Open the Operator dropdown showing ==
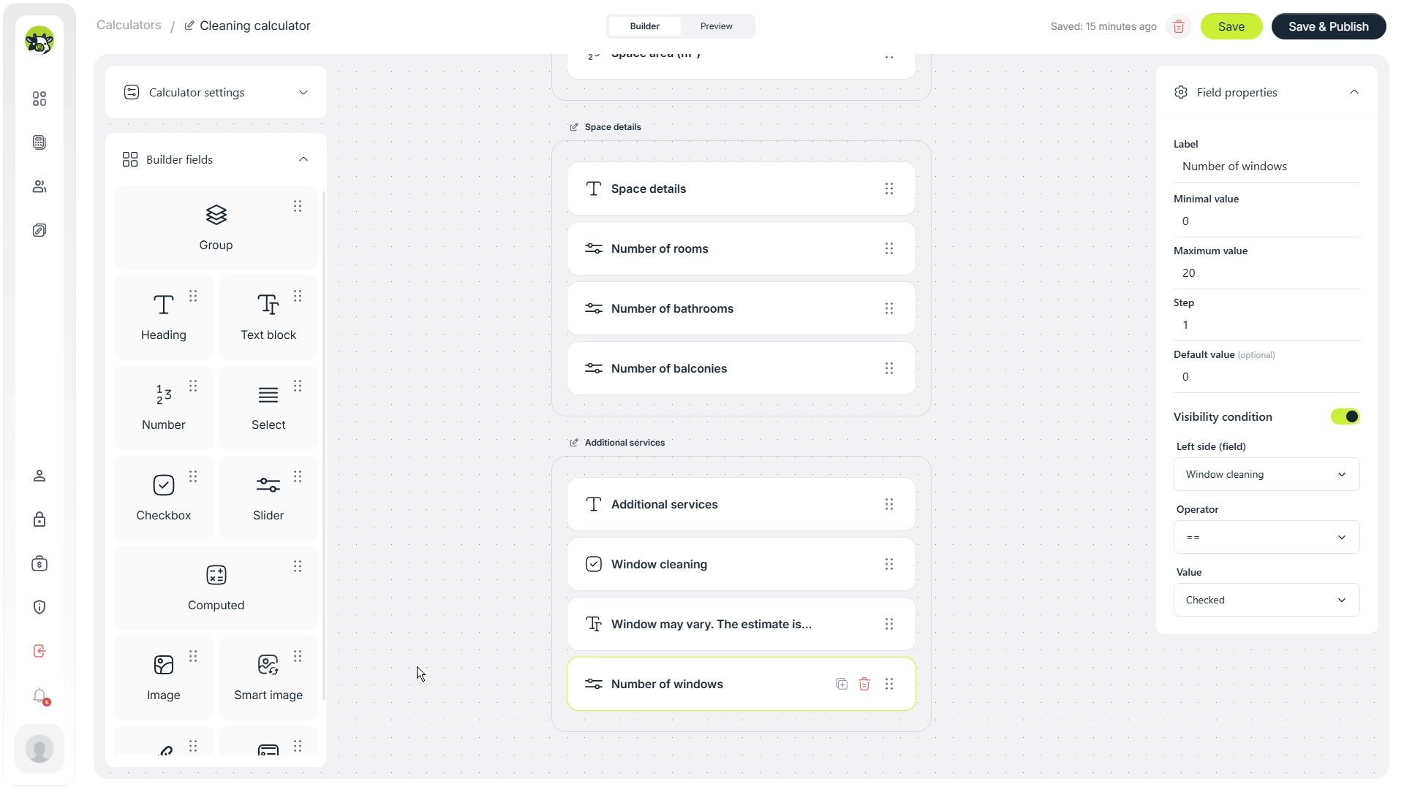The height and width of the screenshot is (789, 1404). coord(1267,537)
